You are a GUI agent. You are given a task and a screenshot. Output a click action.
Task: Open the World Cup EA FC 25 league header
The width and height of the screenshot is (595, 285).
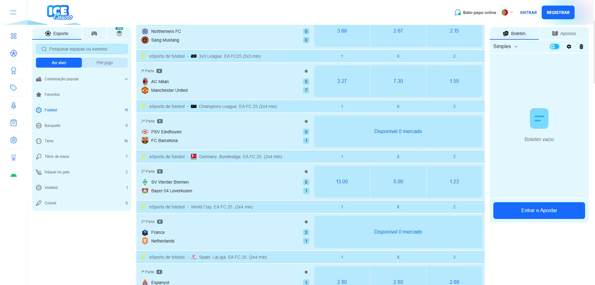(311, 207)
